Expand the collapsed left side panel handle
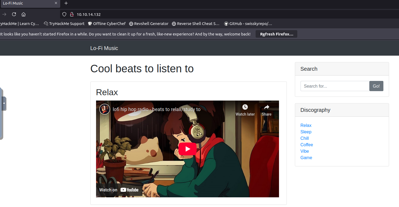The width and height of the screenshot is (399, 207). click(4, 103)
